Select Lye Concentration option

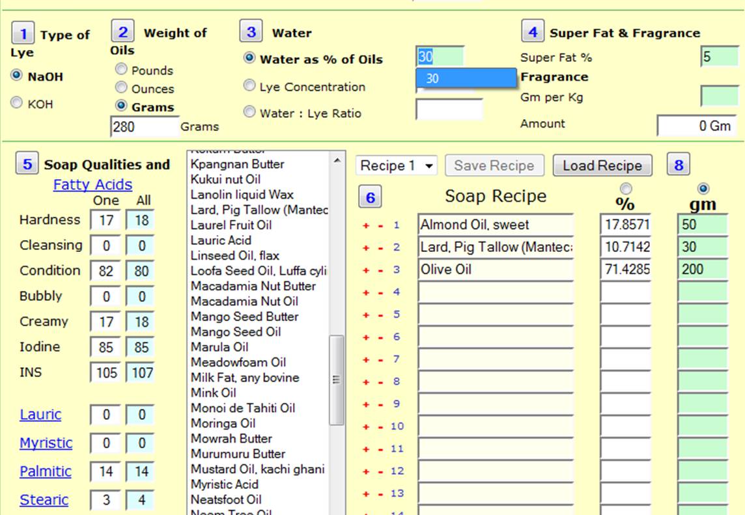tap(249, 85)
